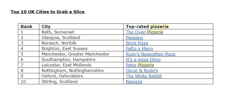Open the Peter Pizzeria link
The height and width of the screenshot is (96, 233).
[x=140, y=65]
